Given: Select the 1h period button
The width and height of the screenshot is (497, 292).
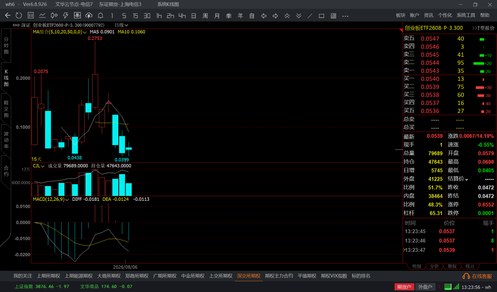Looking at the screenshot, I should [x=159, y=16].
